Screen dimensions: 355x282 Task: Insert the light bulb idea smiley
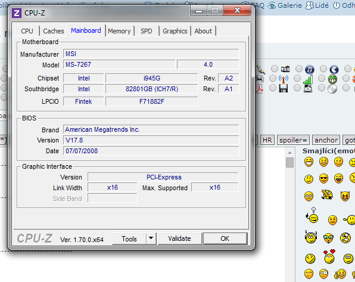[312, 215]
